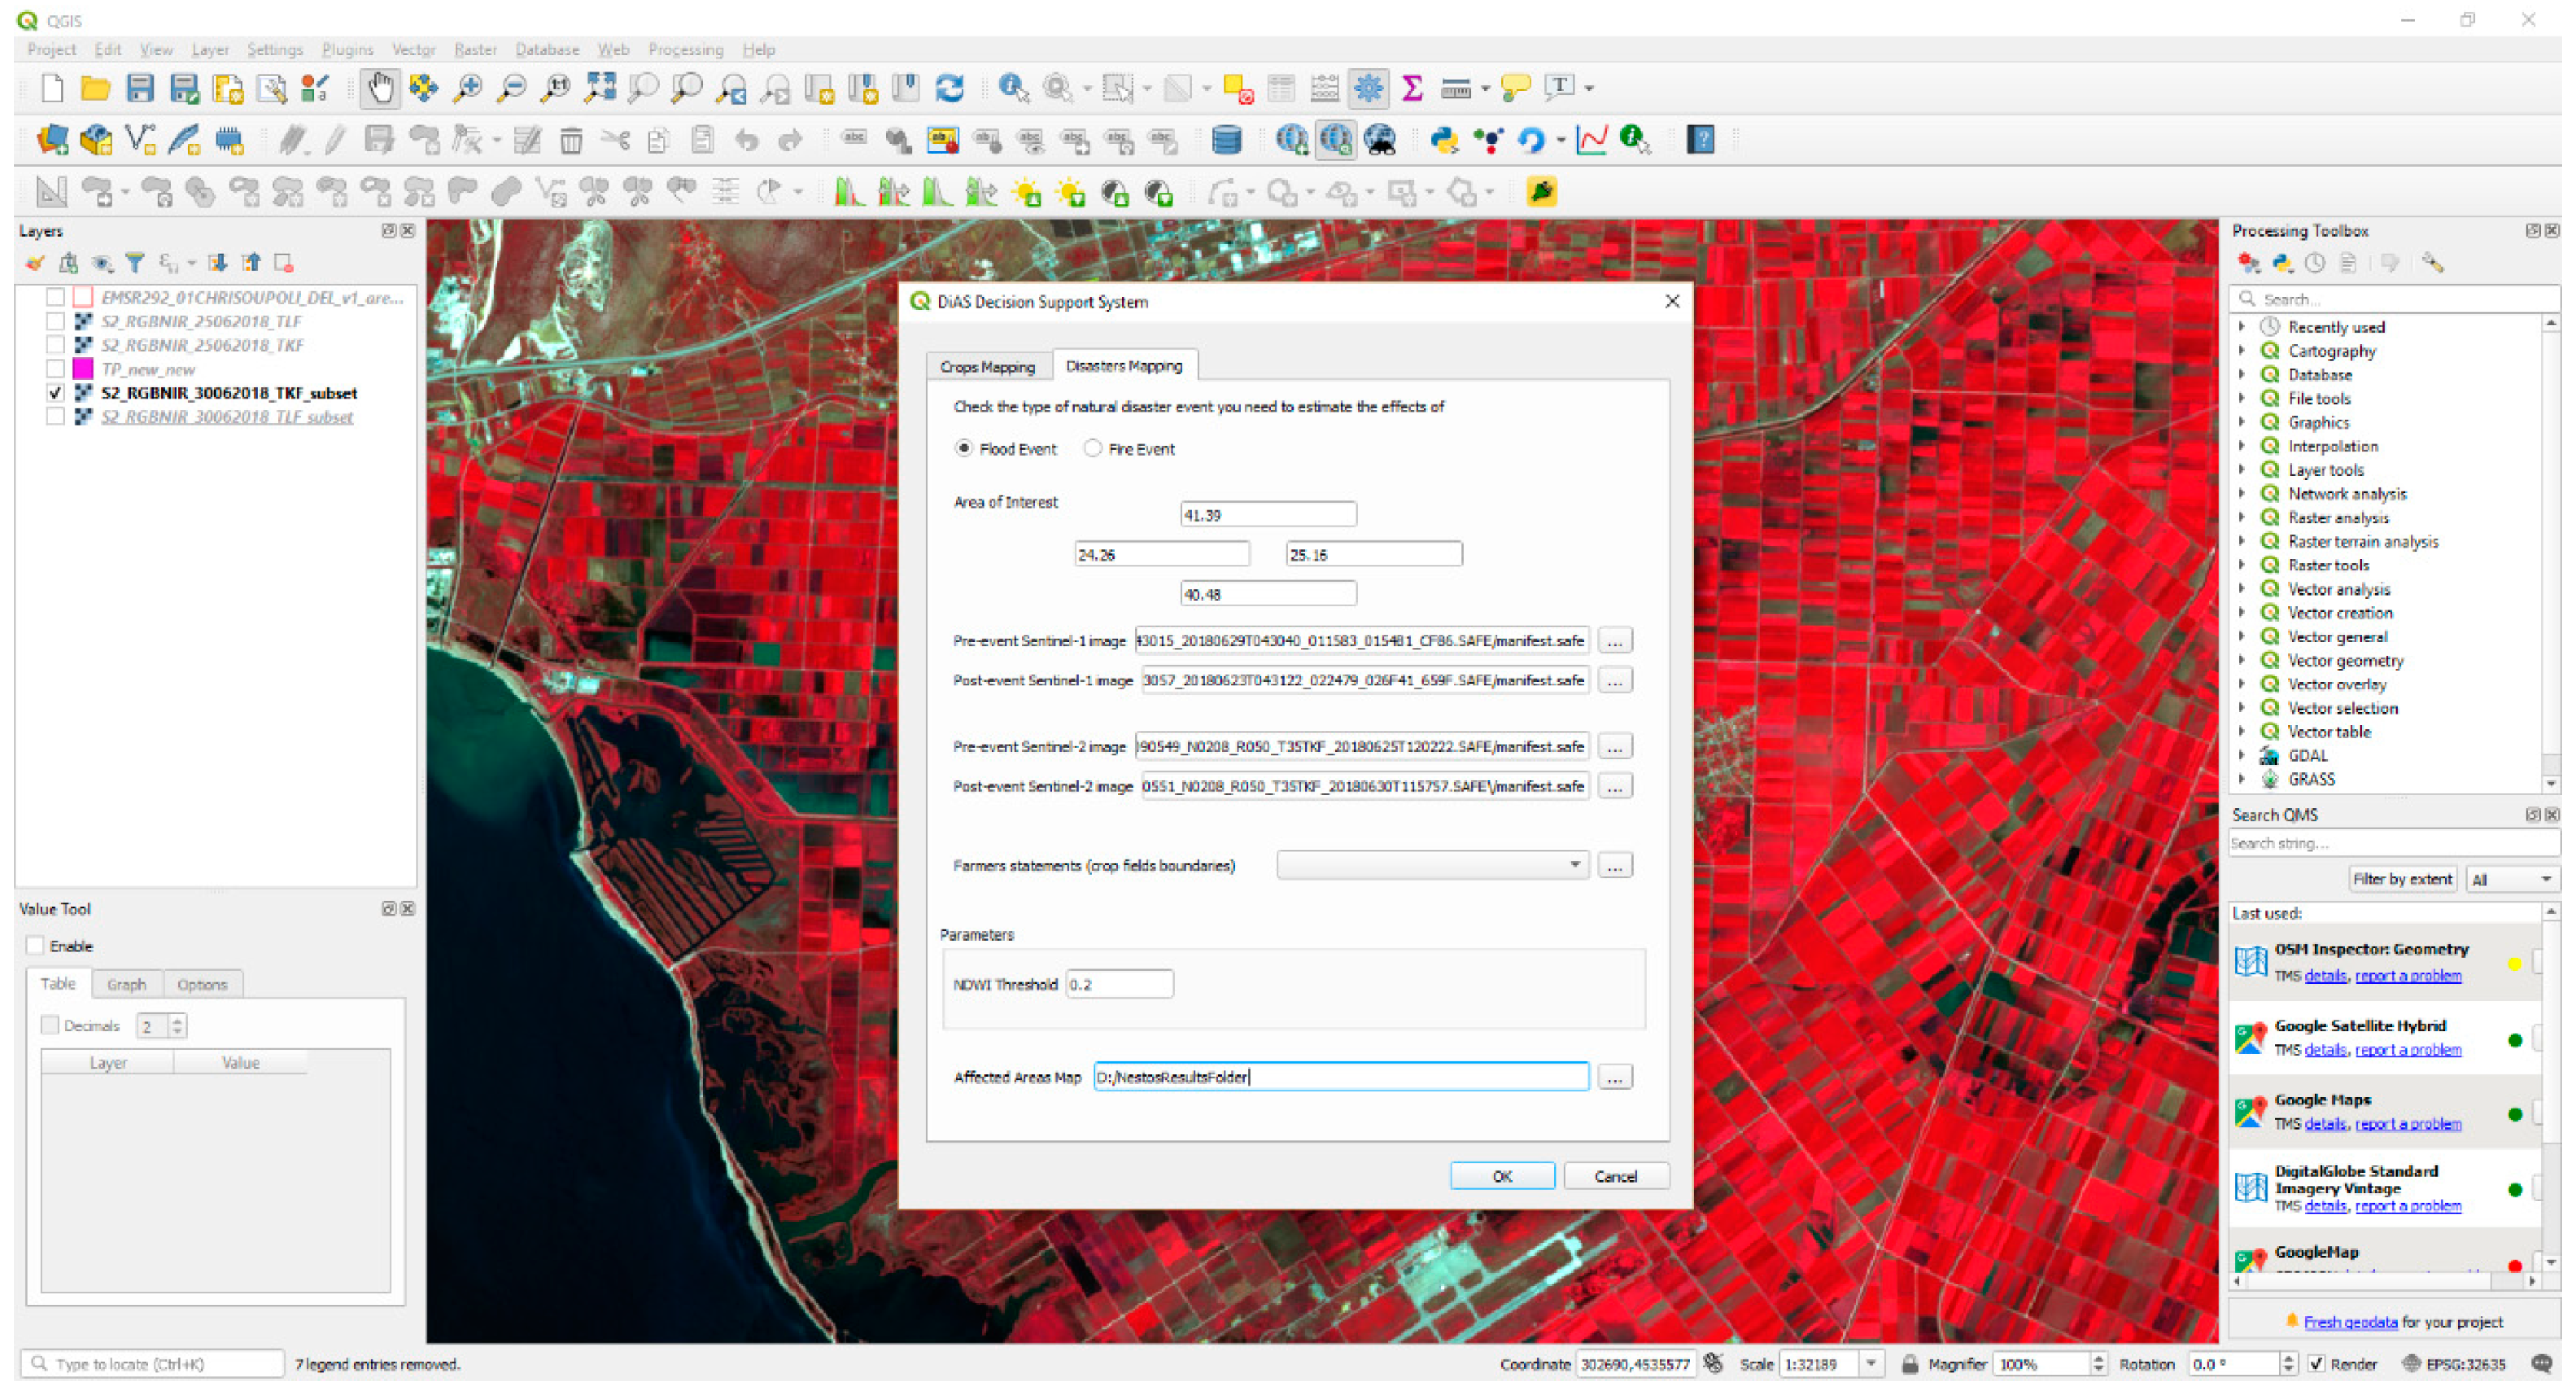Screen dimensions: 2576x1394
Task: Click the Zoom In magnifier tool
Action: [x=467, y=88]
